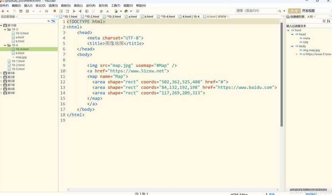Open the 运行(R) menu
Image resolution: width=332 pixels, height=195 pixels.
(x=91, y=6)
